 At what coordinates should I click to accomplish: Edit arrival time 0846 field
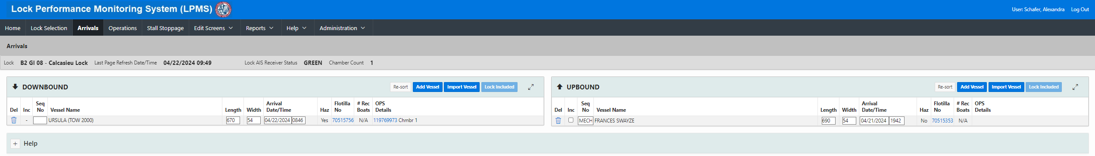pyautogui.click(x=298, y=120)
